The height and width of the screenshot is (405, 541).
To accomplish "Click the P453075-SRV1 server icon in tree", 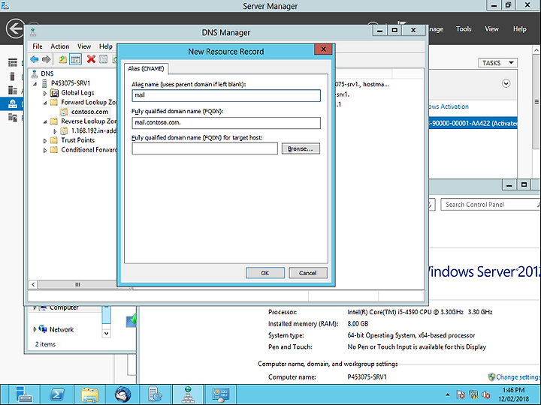I will [x=44, y=83].
